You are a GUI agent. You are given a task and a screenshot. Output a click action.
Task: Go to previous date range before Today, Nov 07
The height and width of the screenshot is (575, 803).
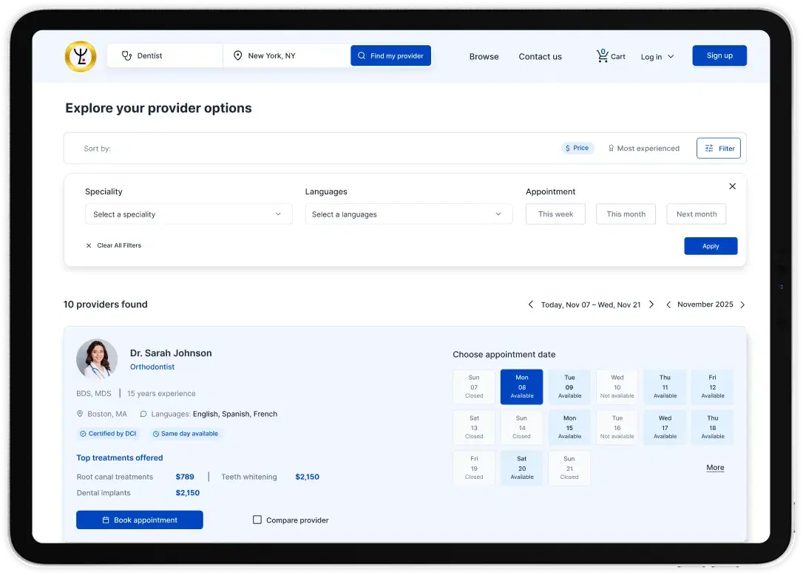point(531,304)
